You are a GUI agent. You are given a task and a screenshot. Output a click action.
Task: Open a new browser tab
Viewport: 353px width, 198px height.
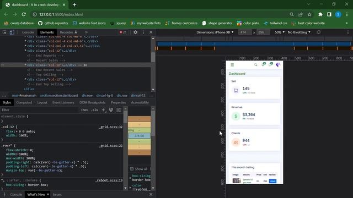pyautogui.click(x=74, y=4)
